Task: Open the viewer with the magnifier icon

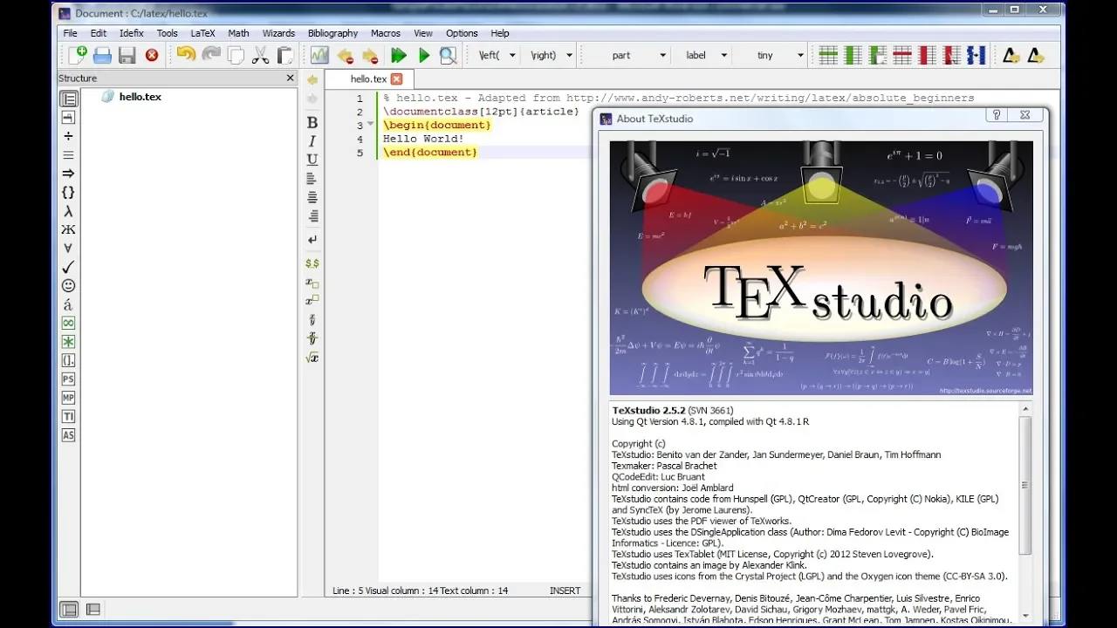Action: (448, 55)
